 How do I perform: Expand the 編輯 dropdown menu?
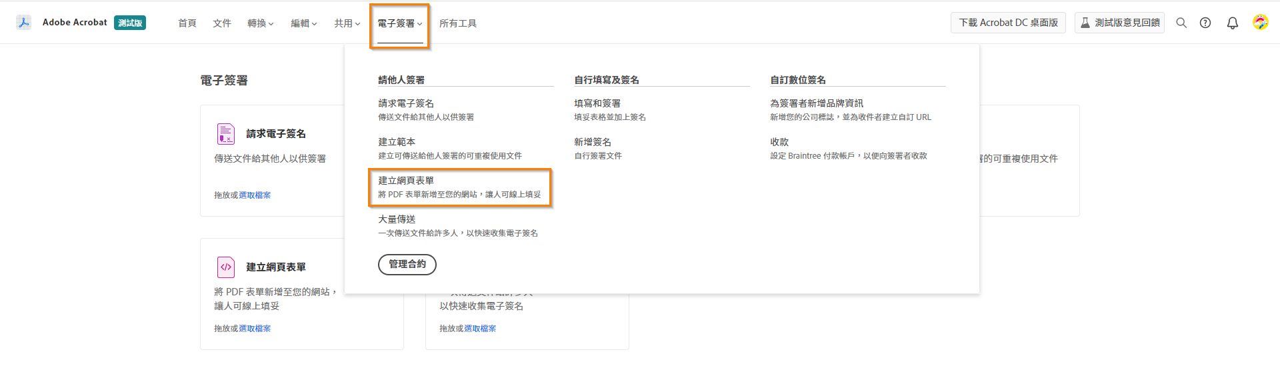pyautogui.click(x=303, y=23)
